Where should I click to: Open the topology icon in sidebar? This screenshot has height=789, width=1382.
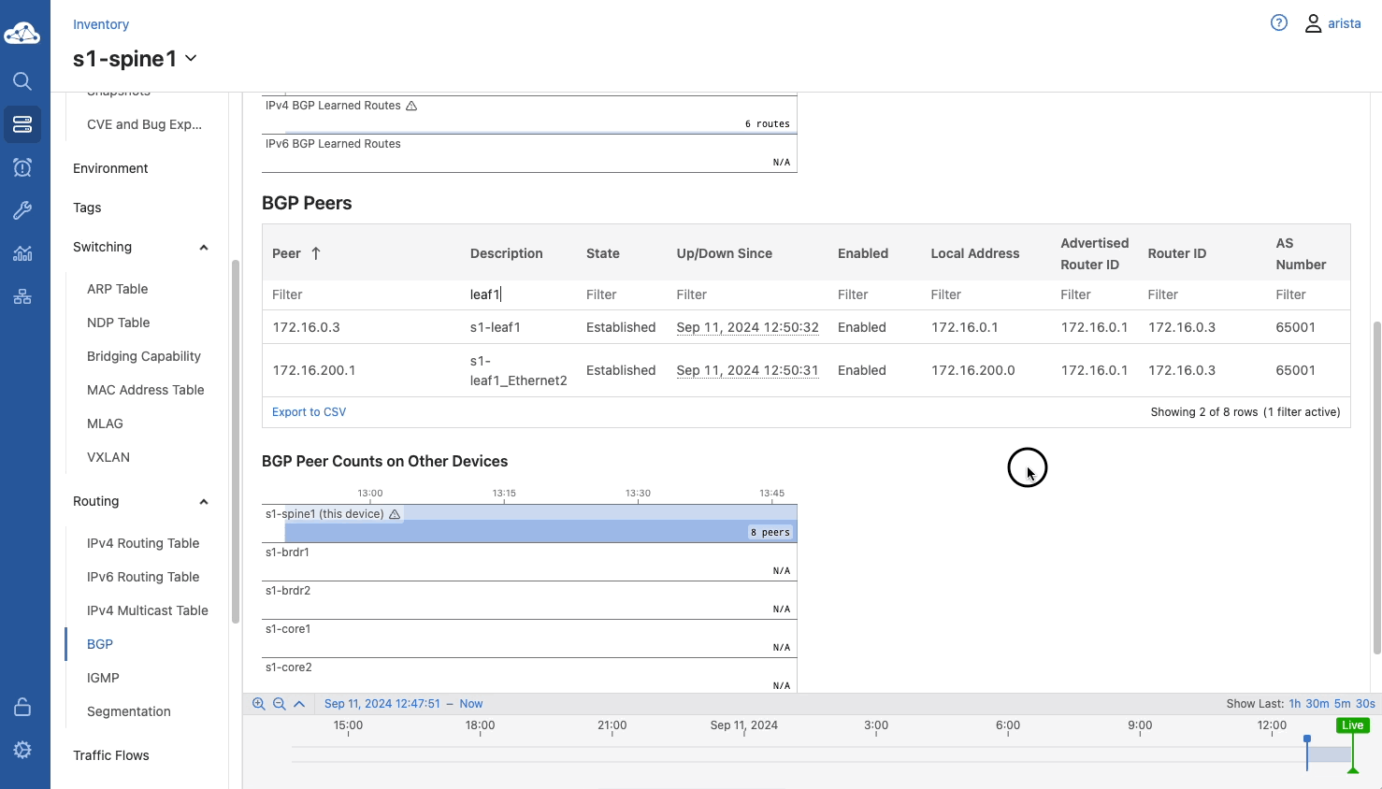22,297
